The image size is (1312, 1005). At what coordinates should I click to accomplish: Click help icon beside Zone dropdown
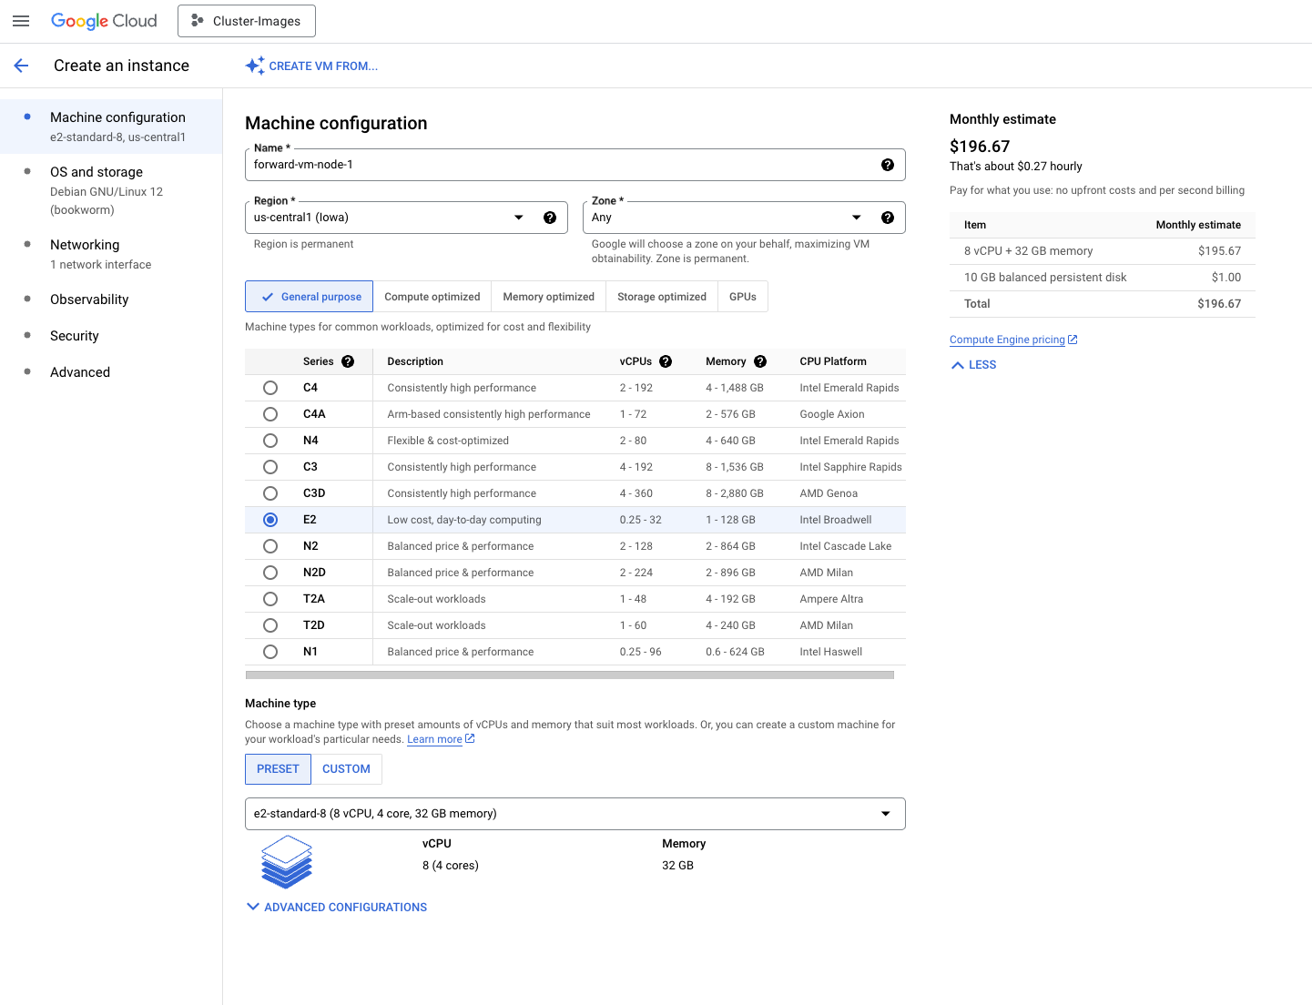[887, 218]
